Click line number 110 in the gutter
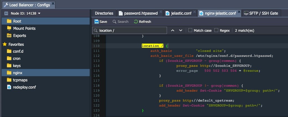The height and width of the screenshot is (117, 288). [x=96, y=46]
